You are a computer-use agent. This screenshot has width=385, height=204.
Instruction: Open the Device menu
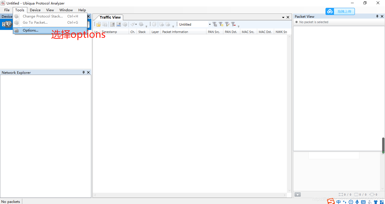tap(35, 10)
